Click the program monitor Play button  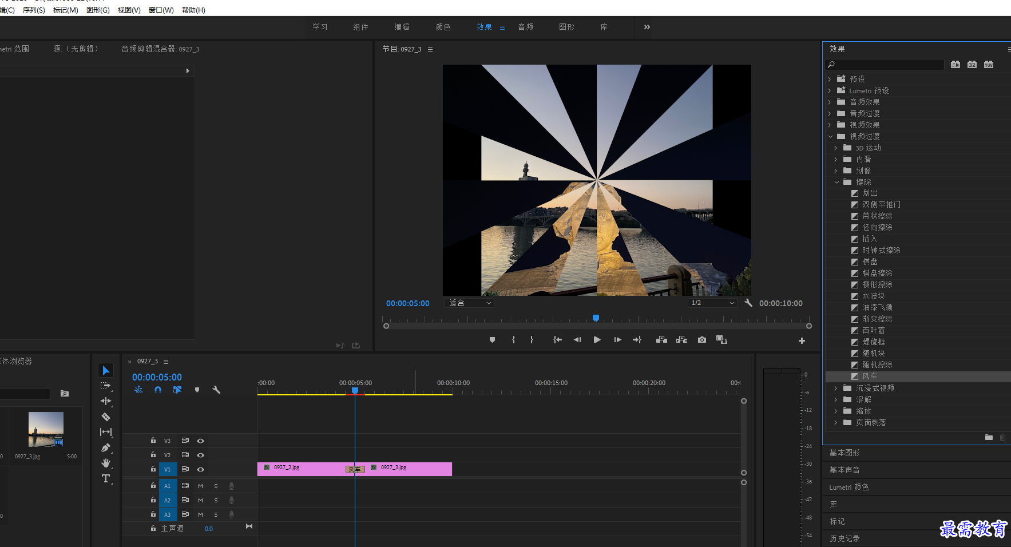tap(597, 340)
